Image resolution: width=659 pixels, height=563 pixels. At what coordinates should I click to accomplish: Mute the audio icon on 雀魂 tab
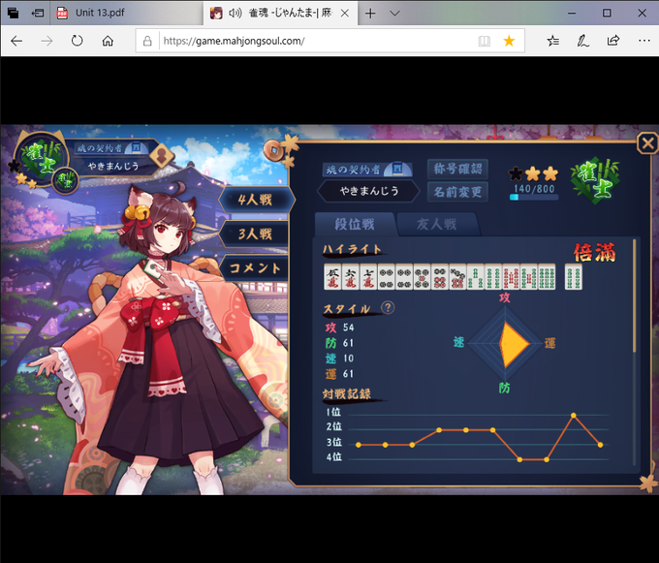click(x=235, y=13)
